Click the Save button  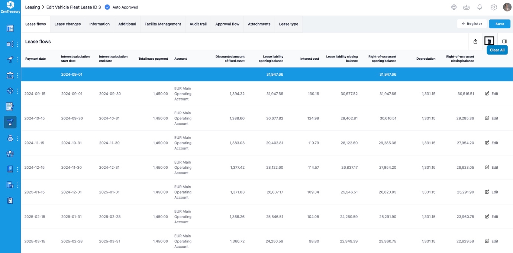[500, 24]
